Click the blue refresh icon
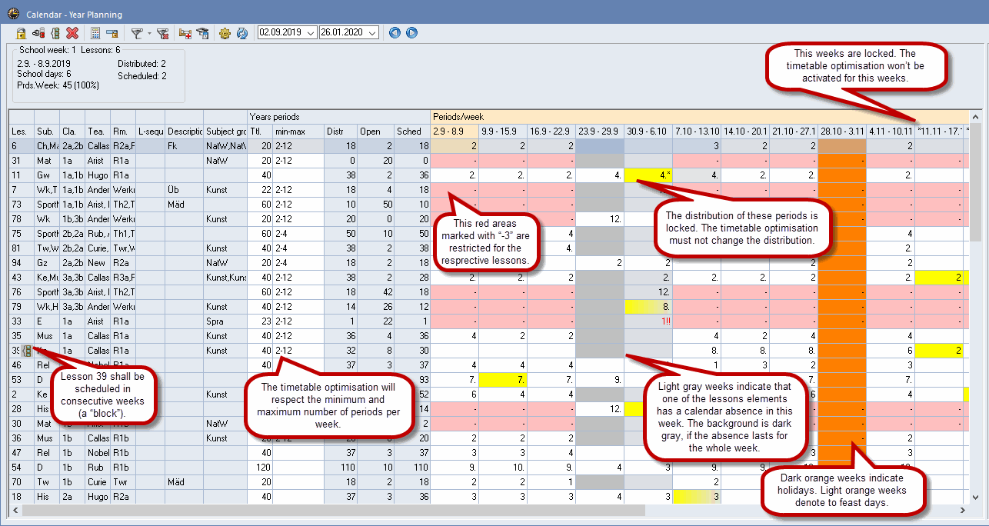This screenshot has width=989, height=526. 241,33
